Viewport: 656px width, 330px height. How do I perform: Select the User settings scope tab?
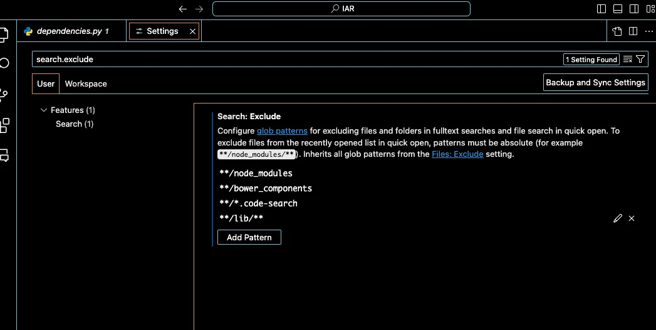click(46, 84)
